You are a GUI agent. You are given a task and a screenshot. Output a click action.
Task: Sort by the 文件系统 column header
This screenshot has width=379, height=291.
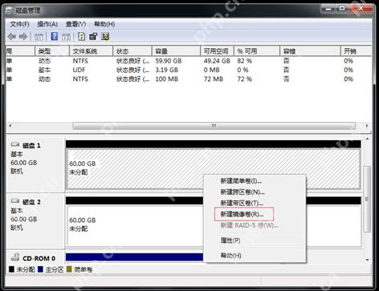coord(91,51)
